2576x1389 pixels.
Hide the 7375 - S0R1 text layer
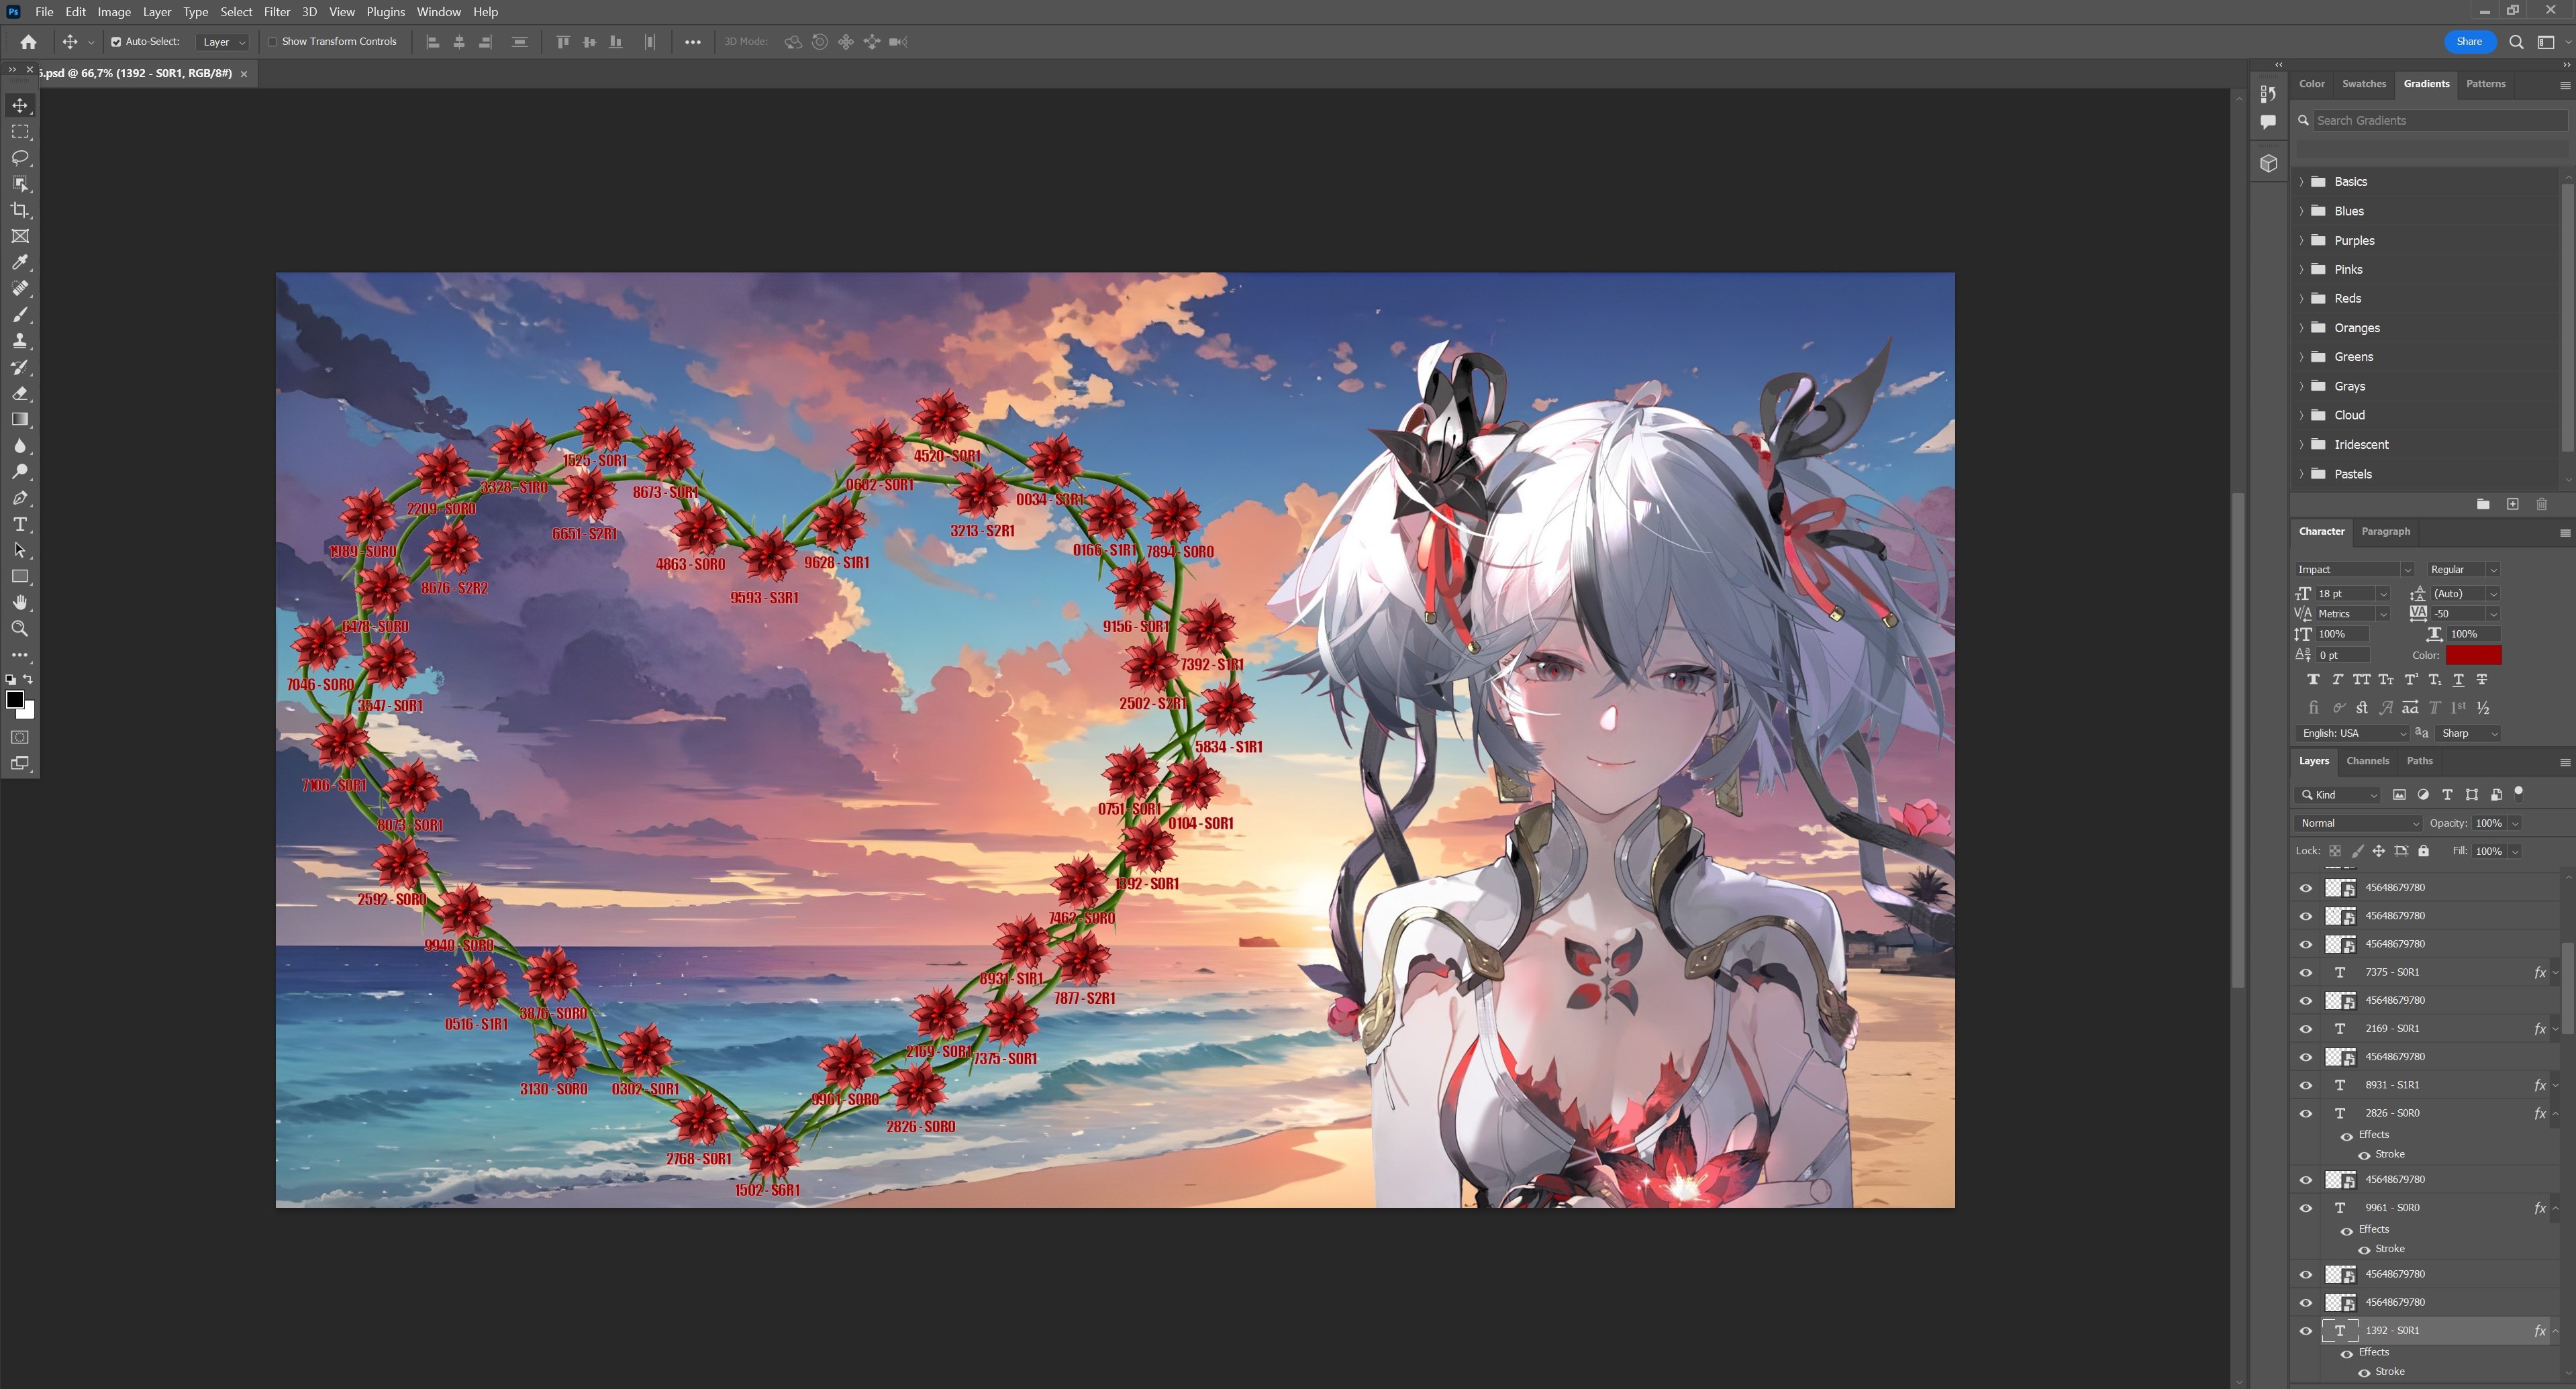click(2305, 973)
